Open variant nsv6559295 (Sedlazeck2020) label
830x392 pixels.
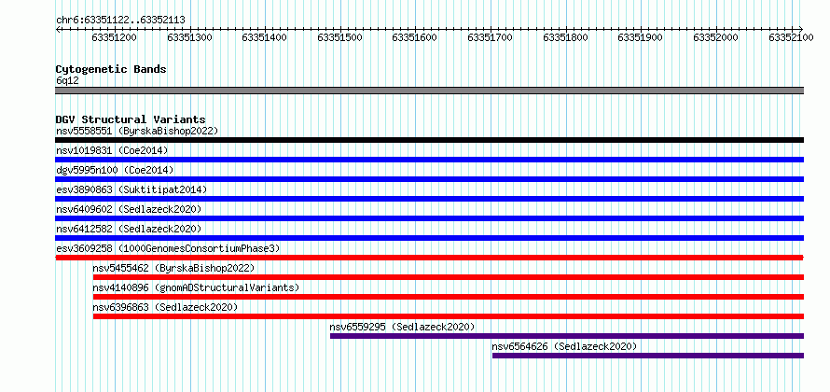(402, 327)
